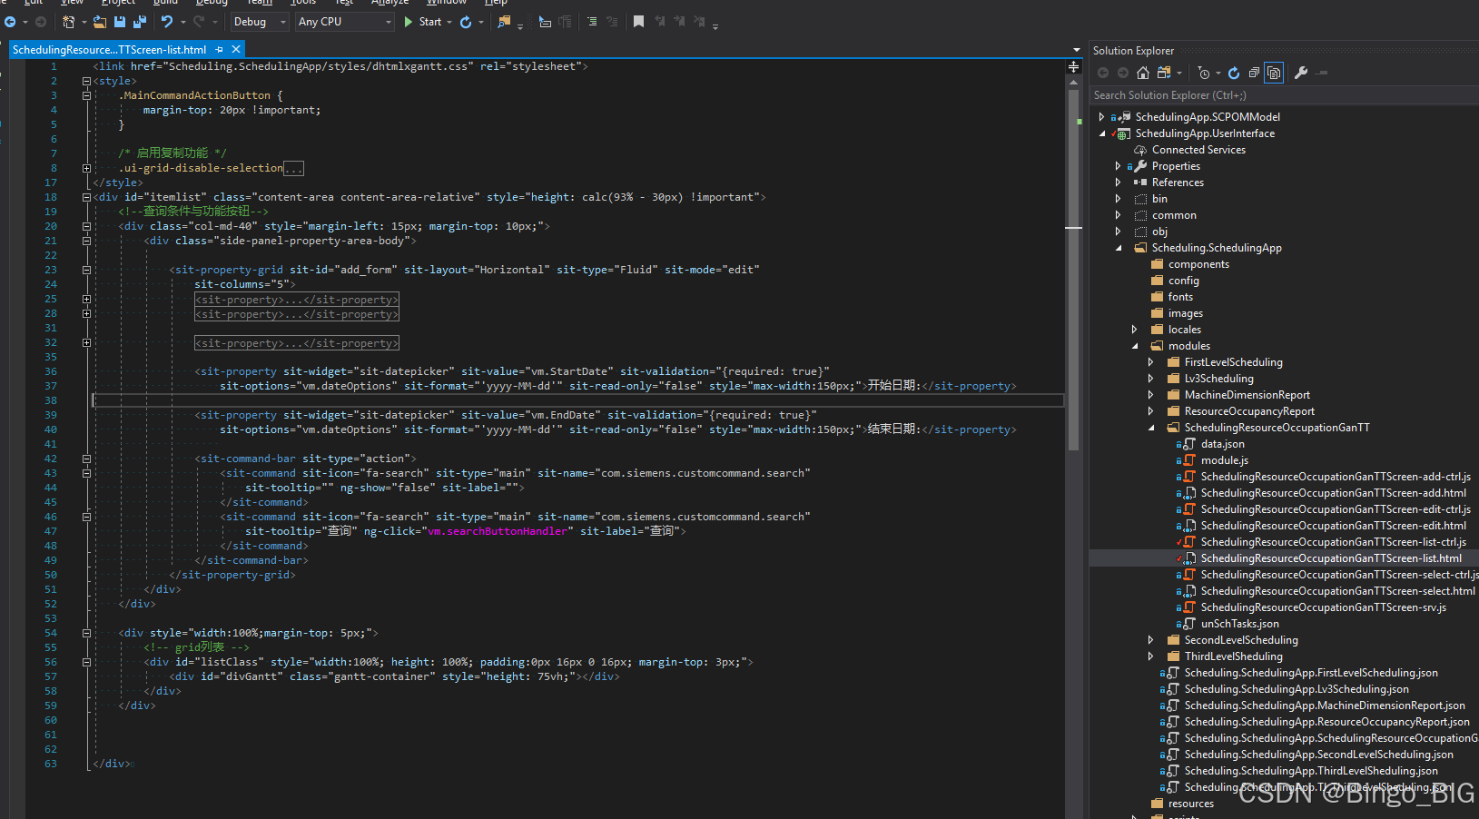Click the Open File folder icon

point(100,22)
